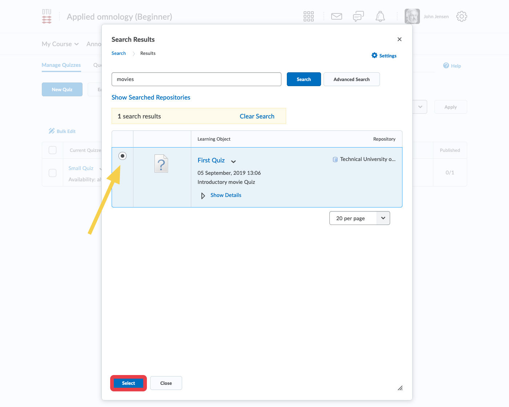The height and width of the screenshot is (407, 509).
Task: Open the message alerts envelope icon
Action: click(x=336, y=16)
